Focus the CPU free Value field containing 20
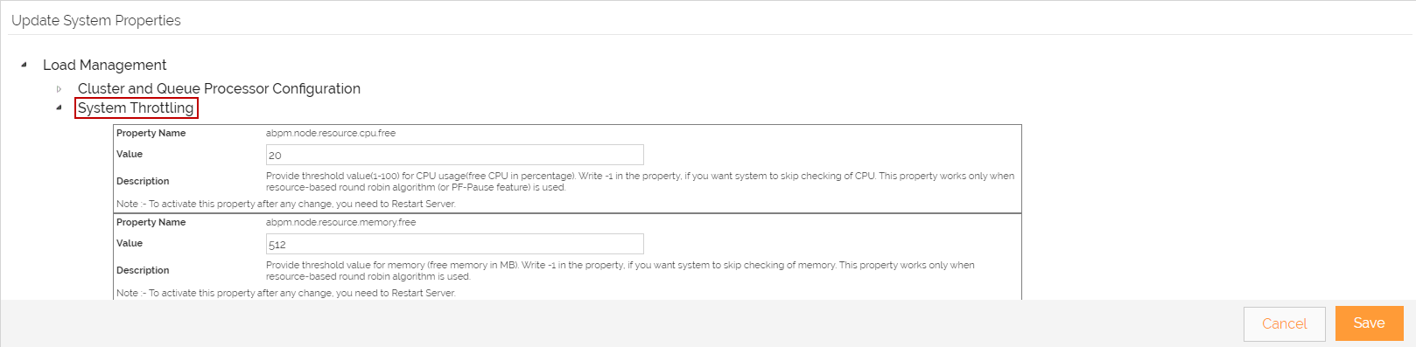This screenshot has height=347, width=1416. (x=454, y=155)
